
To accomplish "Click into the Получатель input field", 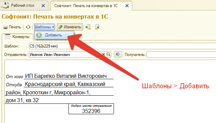I will (x=181, y=55).
